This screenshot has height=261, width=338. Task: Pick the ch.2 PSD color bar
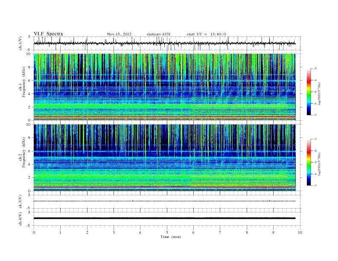[x=309, y=162]
